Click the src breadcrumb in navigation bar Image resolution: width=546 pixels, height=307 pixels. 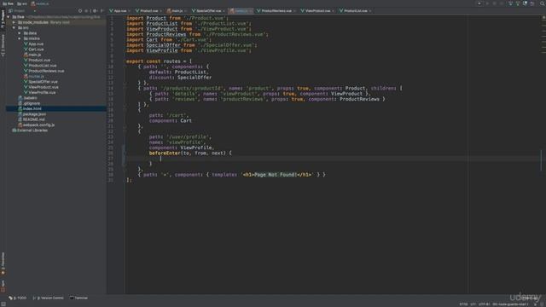(x=21, y=3)
